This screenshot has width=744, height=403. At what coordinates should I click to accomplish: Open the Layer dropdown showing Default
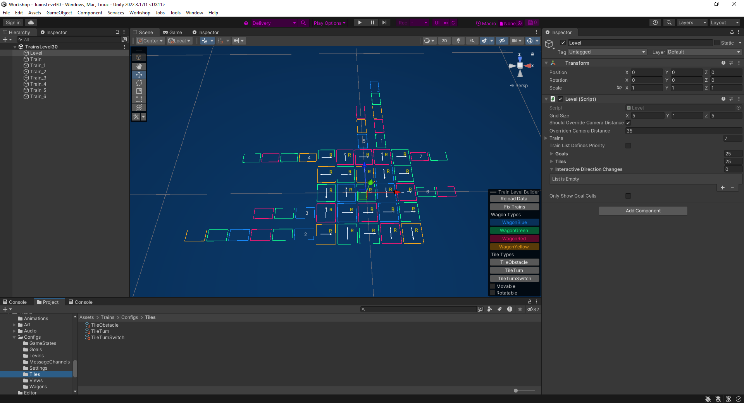(704, 52)
